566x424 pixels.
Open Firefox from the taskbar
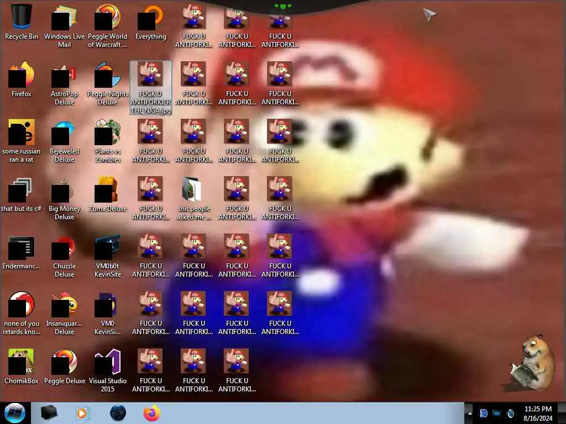coord(152,413)
